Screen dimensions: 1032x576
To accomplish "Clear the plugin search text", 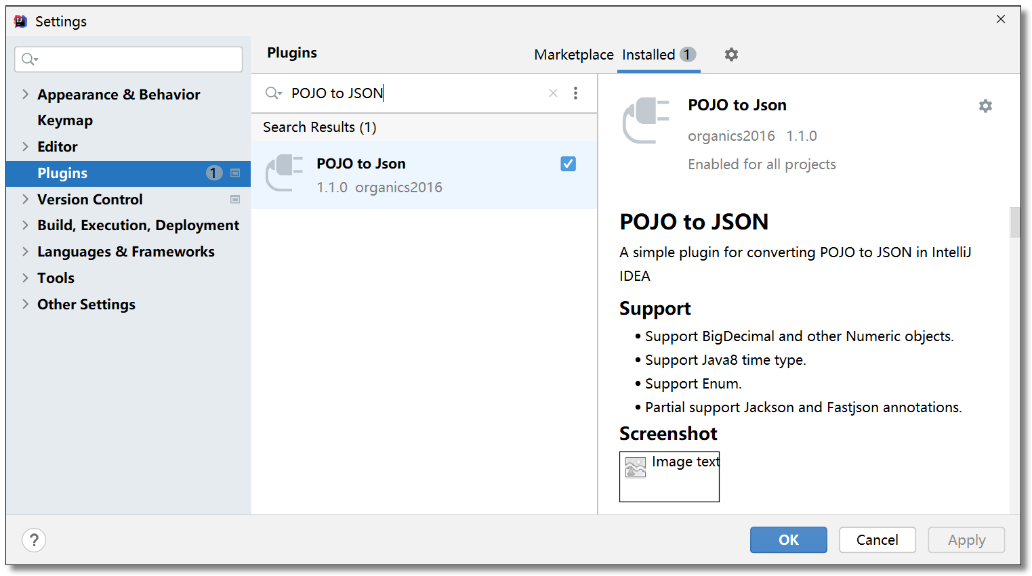I will [554, 93].
